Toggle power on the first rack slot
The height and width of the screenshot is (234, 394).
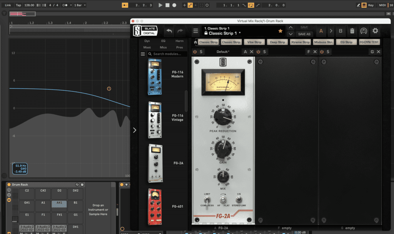(x=195, y=52)
